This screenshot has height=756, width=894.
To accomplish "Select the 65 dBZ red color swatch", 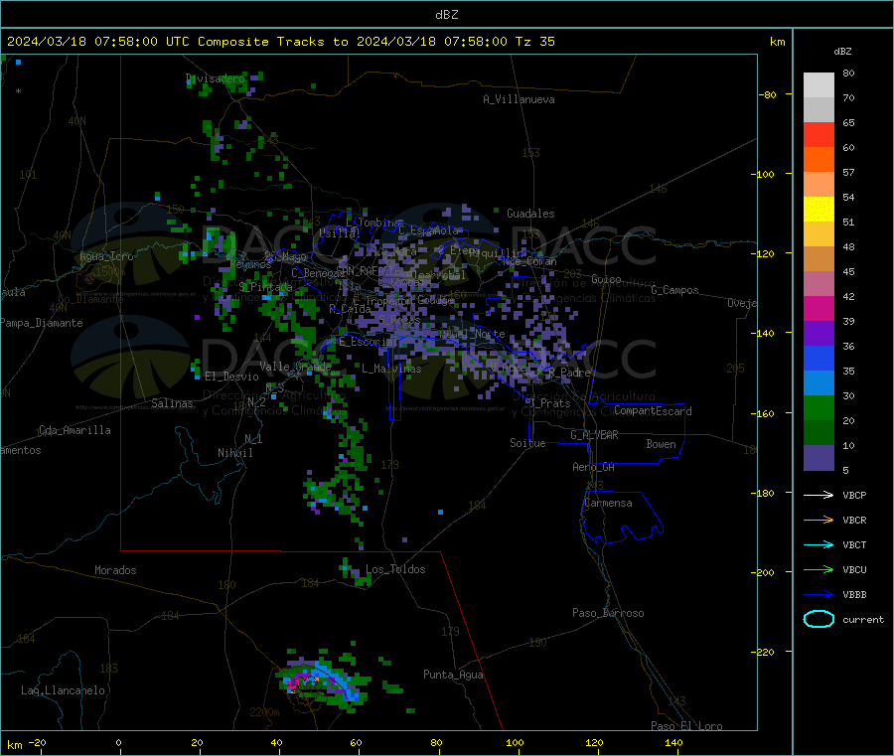I will (819, 134).
